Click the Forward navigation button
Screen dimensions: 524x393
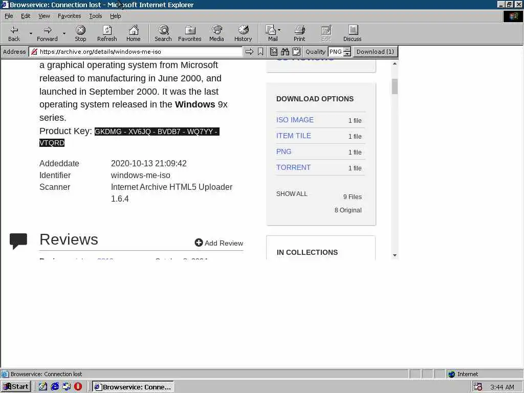click(47, 33)
